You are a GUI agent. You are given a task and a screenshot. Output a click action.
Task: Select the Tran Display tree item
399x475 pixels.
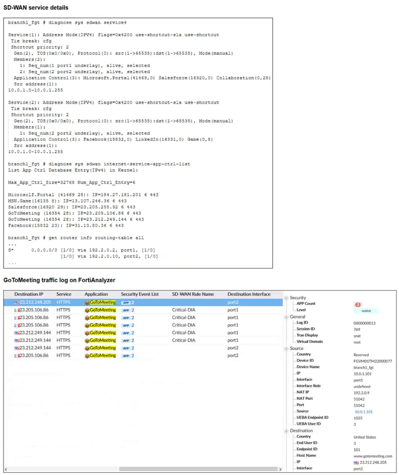pyautogui.click(x=307, y=335)
